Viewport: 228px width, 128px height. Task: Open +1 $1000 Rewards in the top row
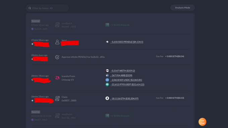[x=120, y=25]
